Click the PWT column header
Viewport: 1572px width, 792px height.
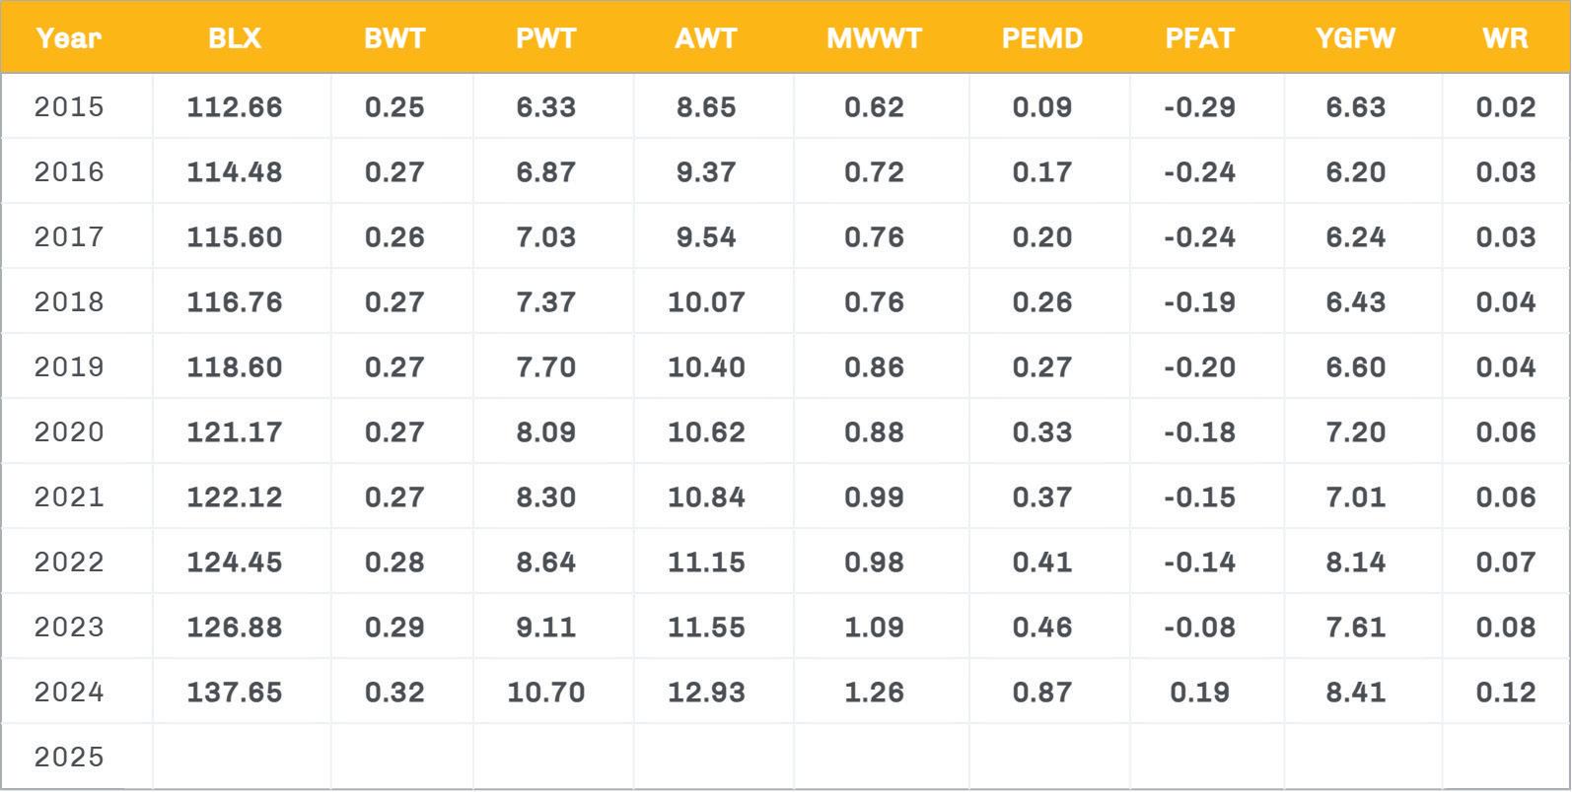click(545, 38)
